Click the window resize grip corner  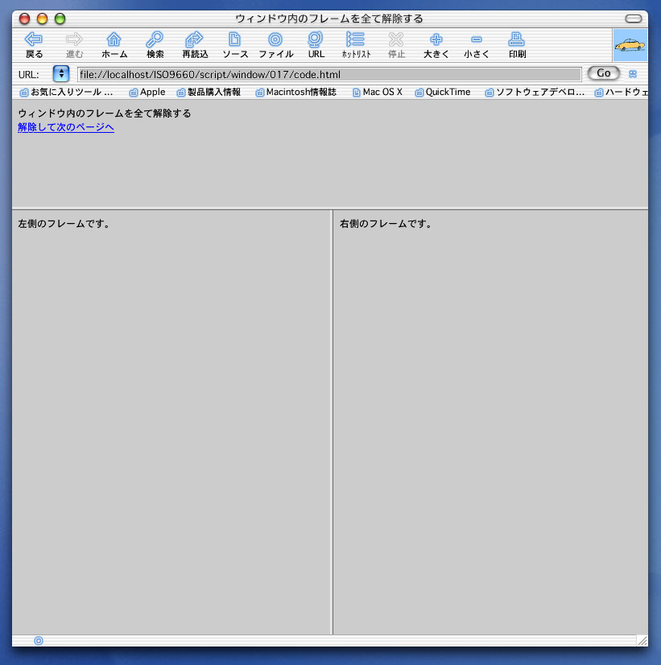pos(642,640)
